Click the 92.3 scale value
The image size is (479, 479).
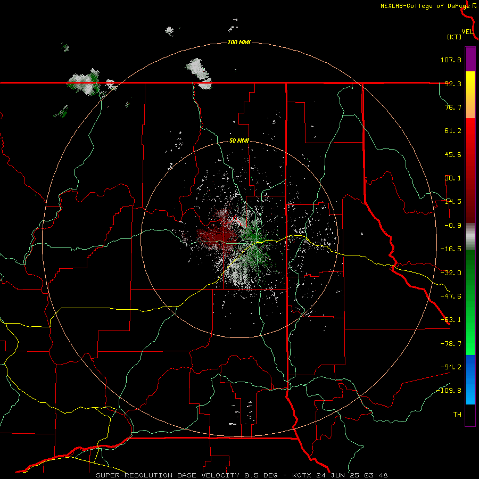(453, 84)
